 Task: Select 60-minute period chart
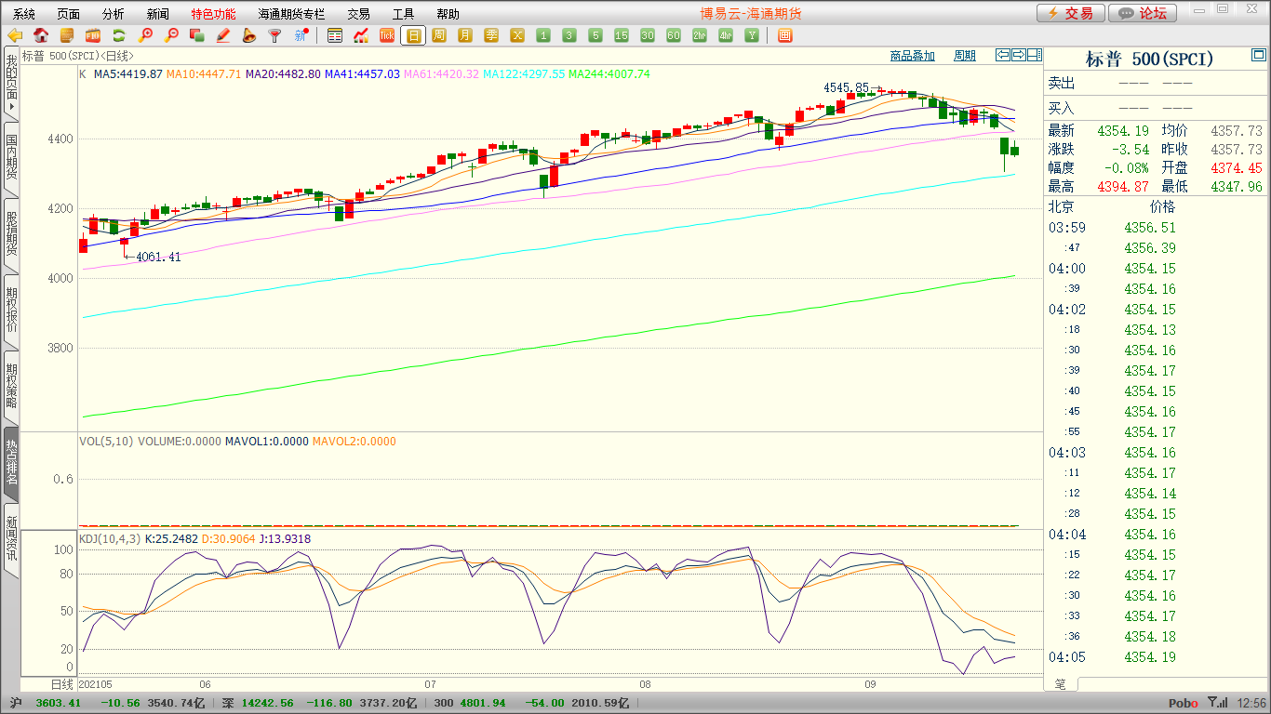pos(674,35)
